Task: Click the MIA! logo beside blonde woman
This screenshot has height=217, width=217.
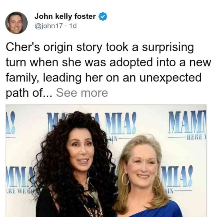Action: [177, 176]
